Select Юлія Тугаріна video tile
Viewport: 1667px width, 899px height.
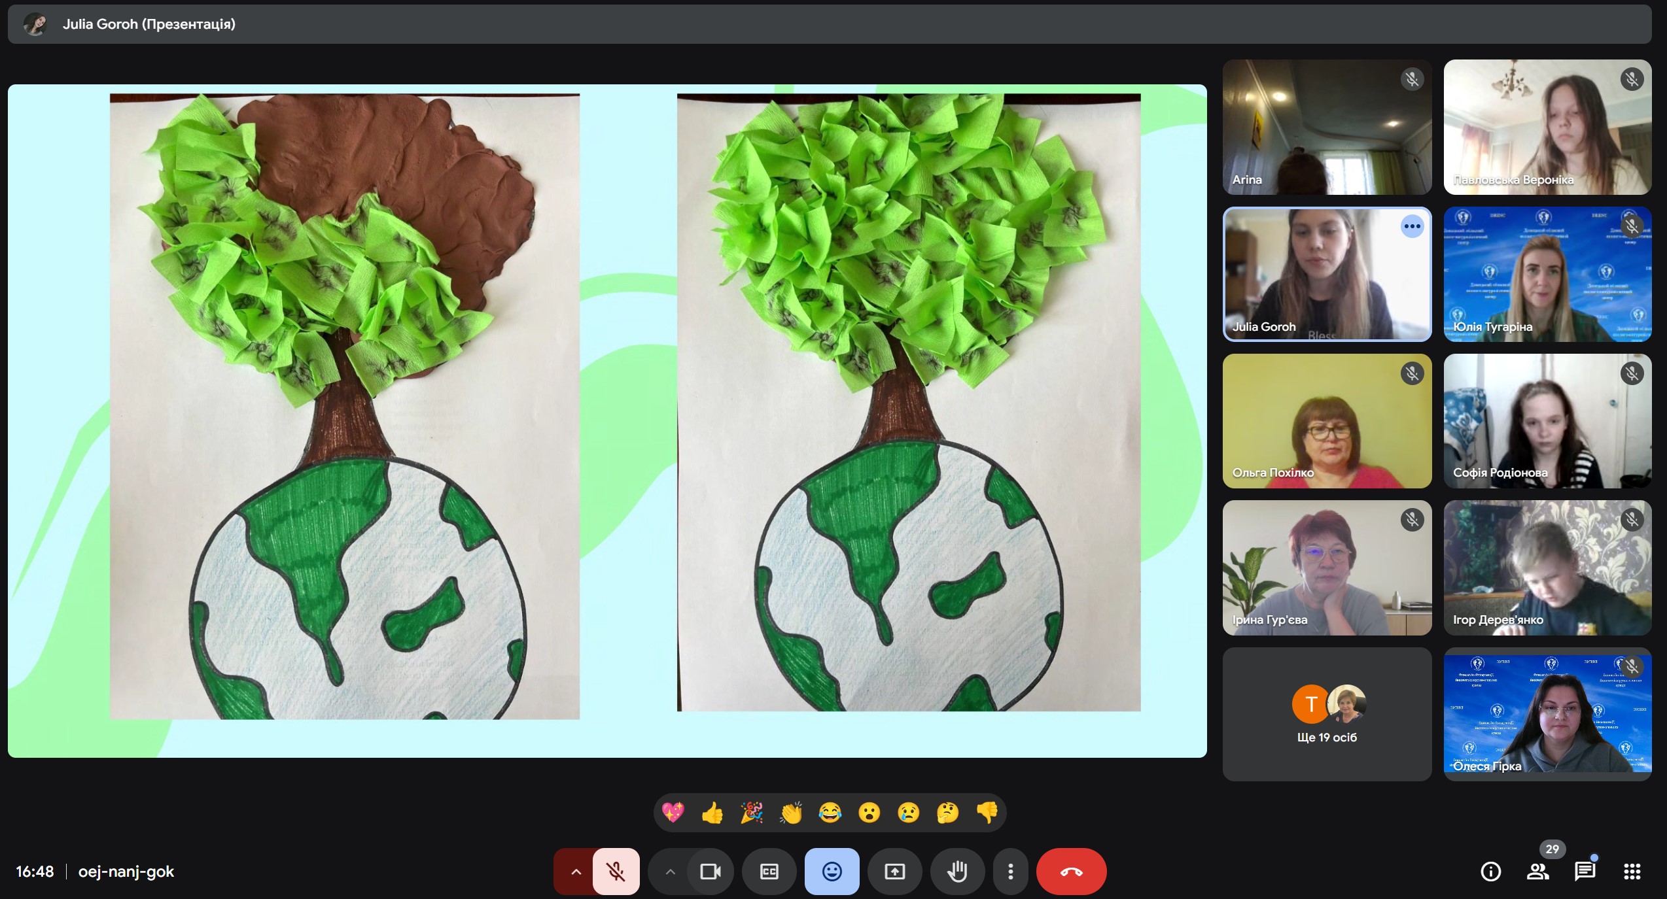(x=1547, y=275)
